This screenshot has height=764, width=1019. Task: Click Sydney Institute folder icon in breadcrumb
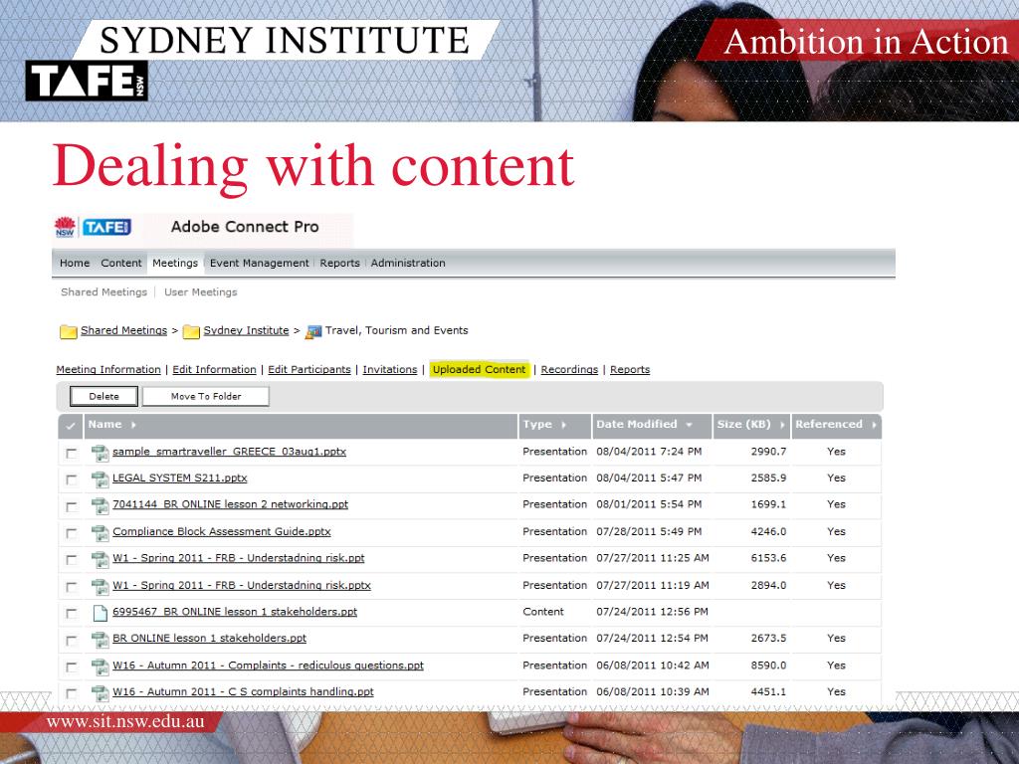(191, 331)
